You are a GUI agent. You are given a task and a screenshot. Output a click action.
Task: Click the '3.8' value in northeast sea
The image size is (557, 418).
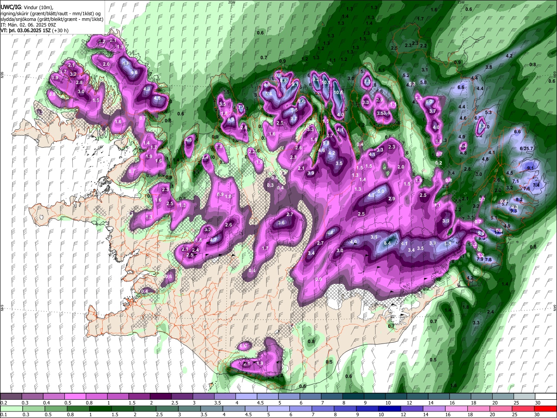coord(489,67)
